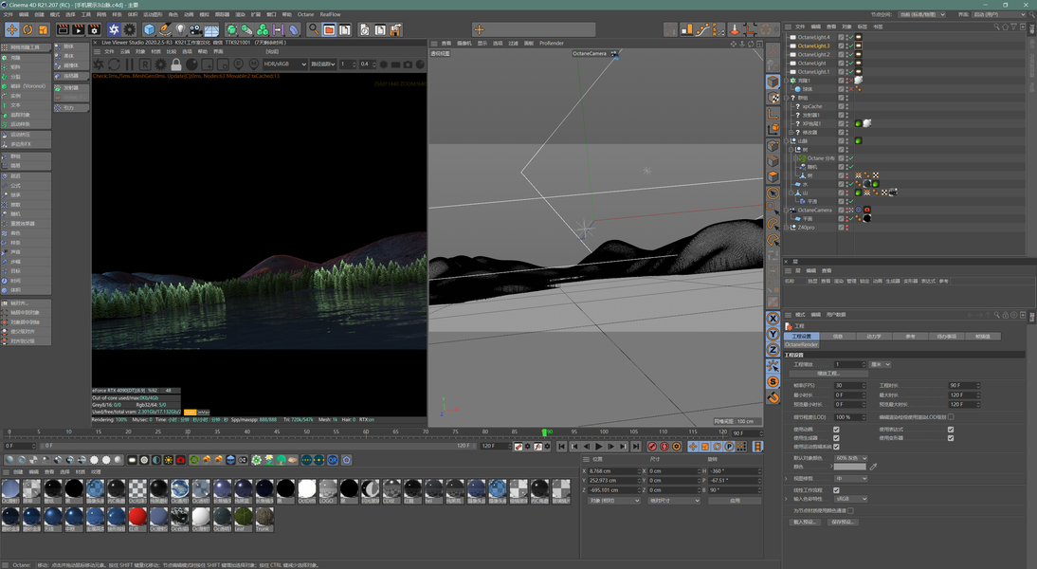
Task: Pause the Live Viewer render
Action: pyautogui.click(x=130, y=64)
